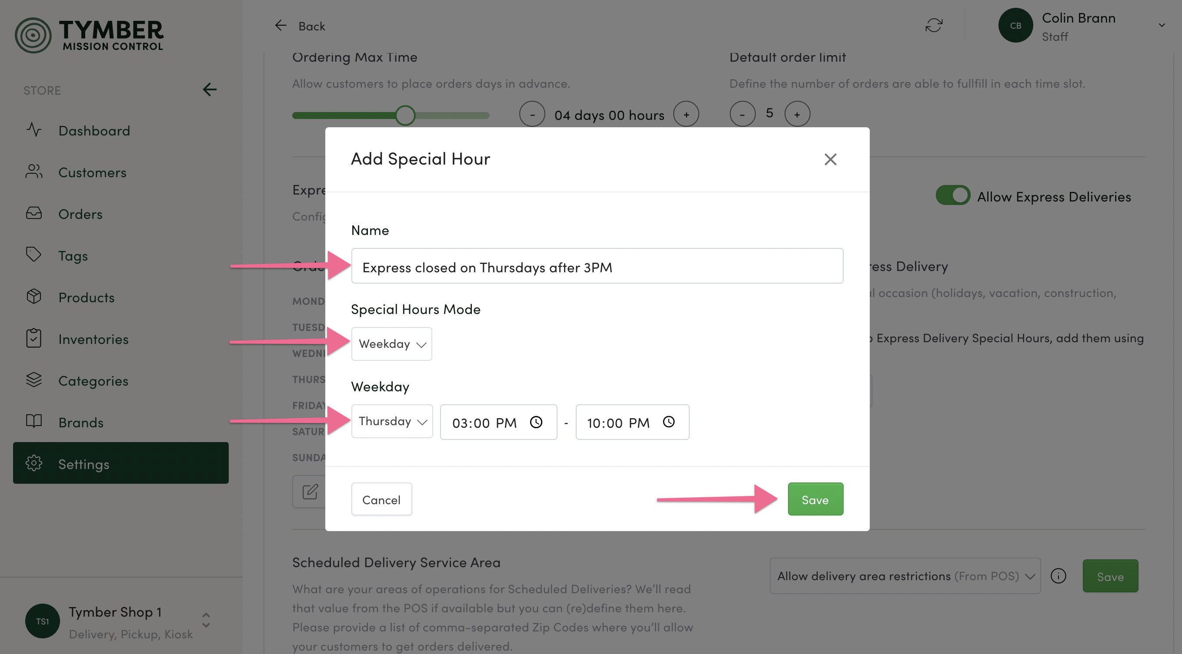1182x654 pixels.
Task: Click the special hour Name input field
Action: coord(597,266)
